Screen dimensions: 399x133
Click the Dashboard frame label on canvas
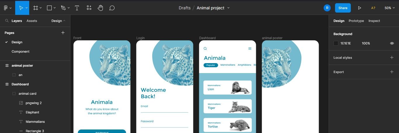[x=207, y=38]
